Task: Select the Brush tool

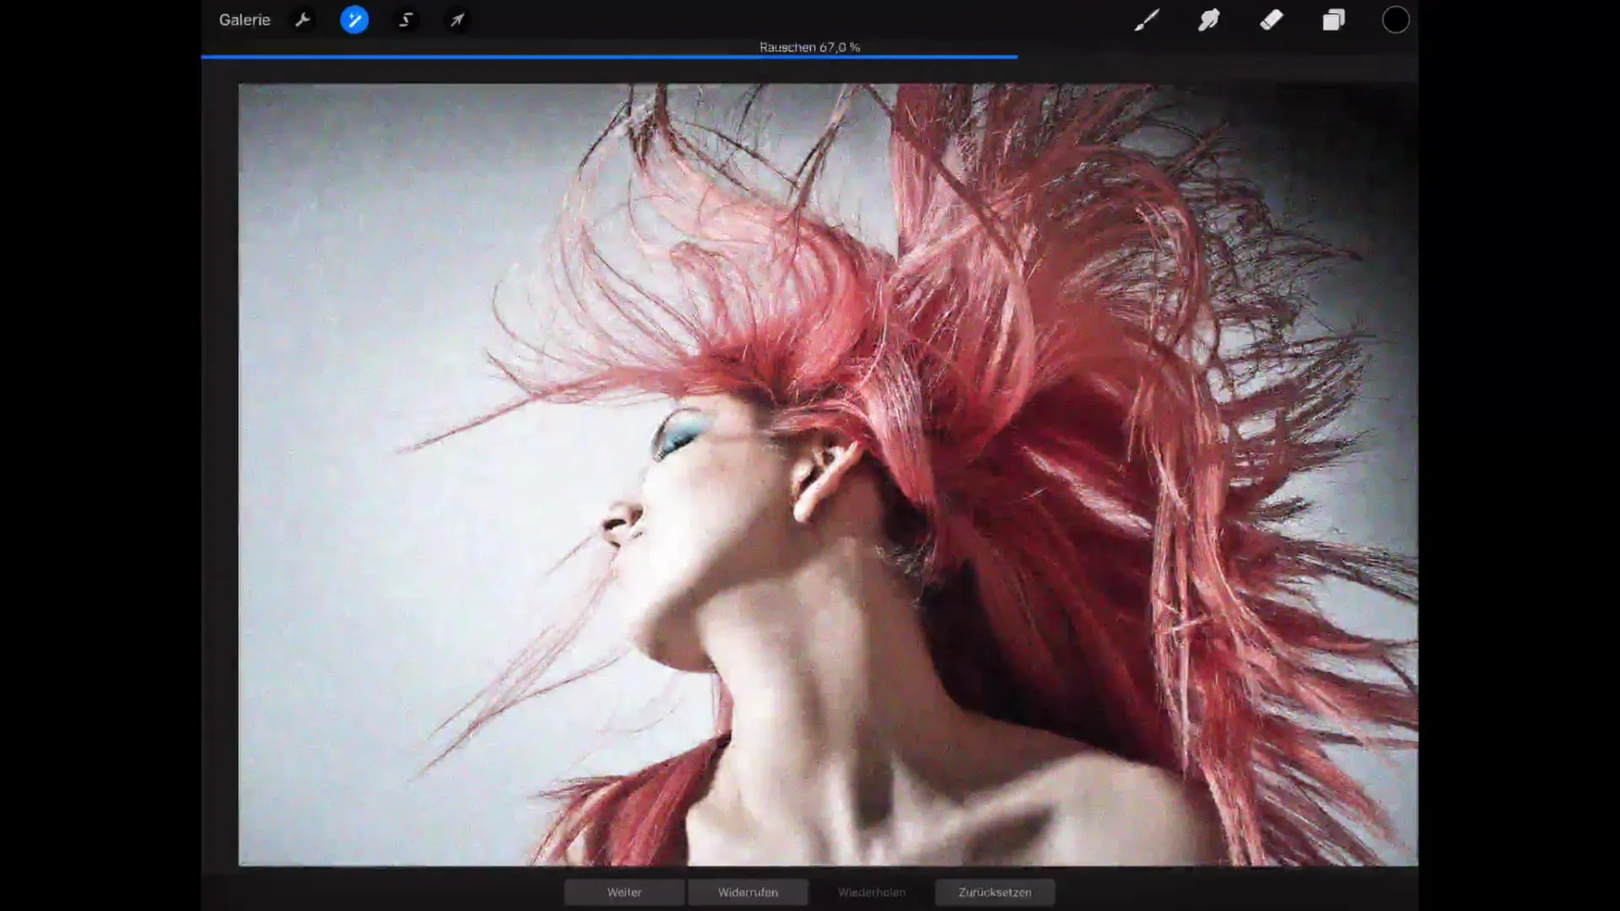Action: [x=1147, y=19]
